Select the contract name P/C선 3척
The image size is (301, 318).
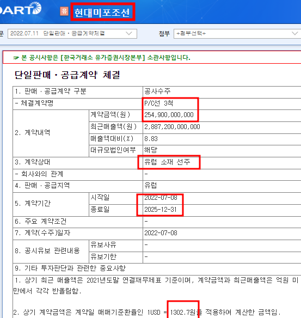point(159,103)
